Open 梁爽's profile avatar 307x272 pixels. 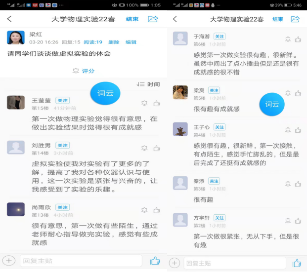click(x=180, y=92)
